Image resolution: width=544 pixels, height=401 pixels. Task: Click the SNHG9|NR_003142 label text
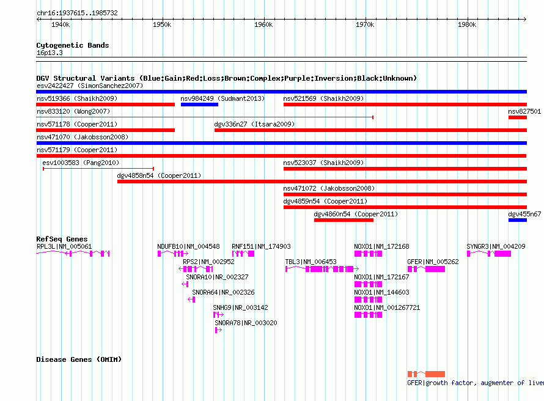tap(240, 307)
